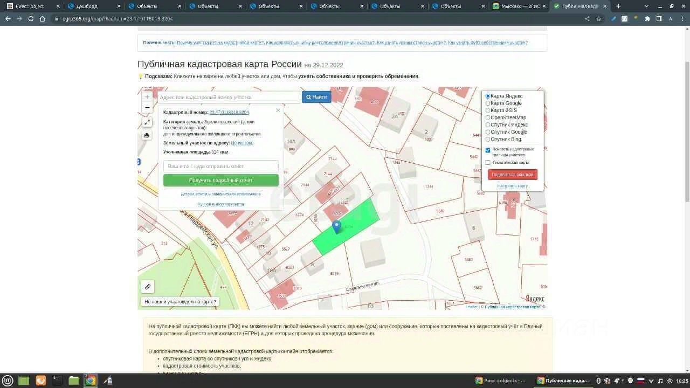This screenshot has width=690, height=388.
Task: Open 'Как узнать длины сторон участка?' link
Action: tap(411, 43)
